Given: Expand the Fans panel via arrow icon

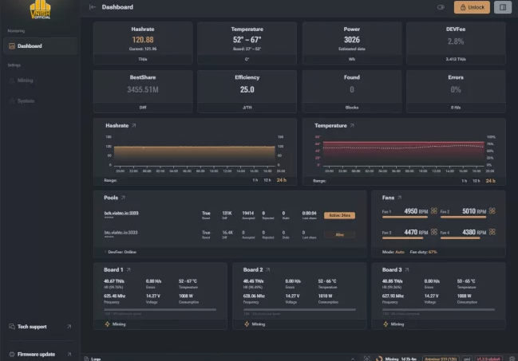Looking at the screenshot, I should [400, 198].
